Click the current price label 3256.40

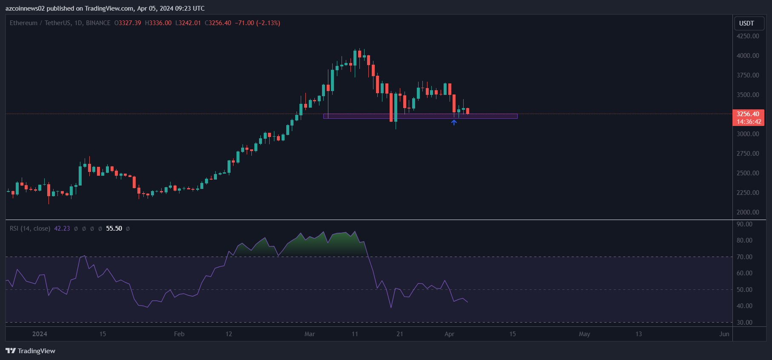[x=748, y=114]
